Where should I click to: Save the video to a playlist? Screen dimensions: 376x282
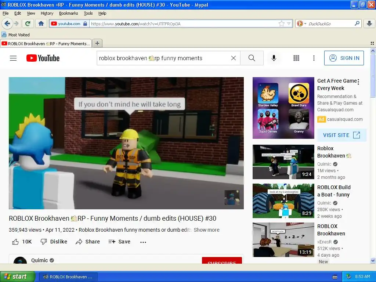click(x=119, y=242)
